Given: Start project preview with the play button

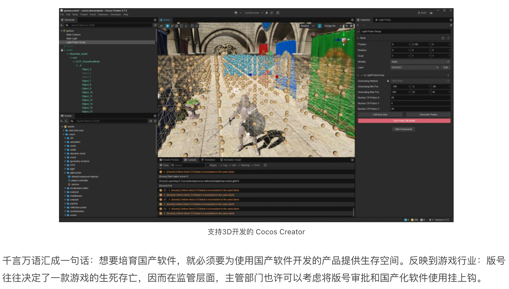Looking at the screenshot, I should click(x=267, y=13).
